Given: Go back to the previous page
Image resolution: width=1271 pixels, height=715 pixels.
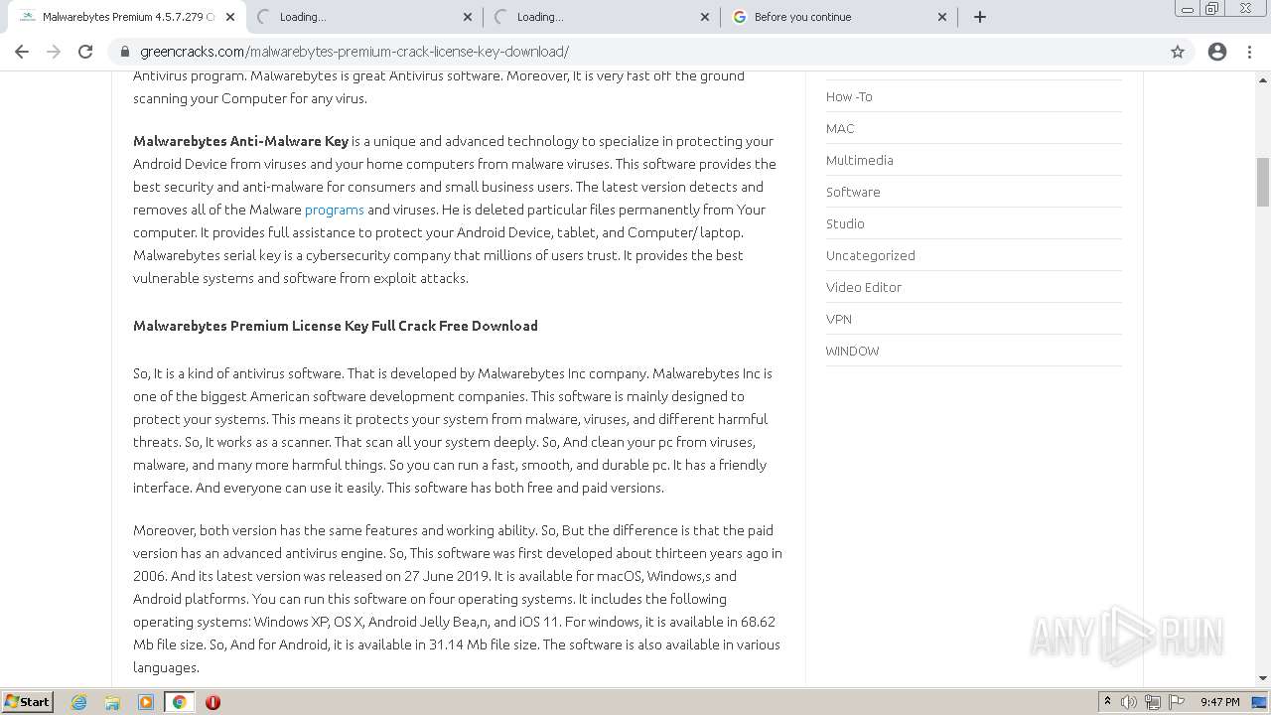Looking at the screenshot, I should click(22, 52).
